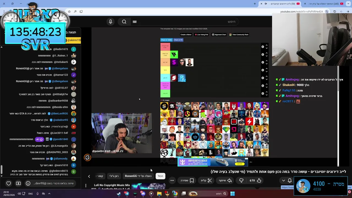Click the Super Chat dollar icon
Image resolution: width=352 pixels, height=198 pixels.
click(18, 183)
